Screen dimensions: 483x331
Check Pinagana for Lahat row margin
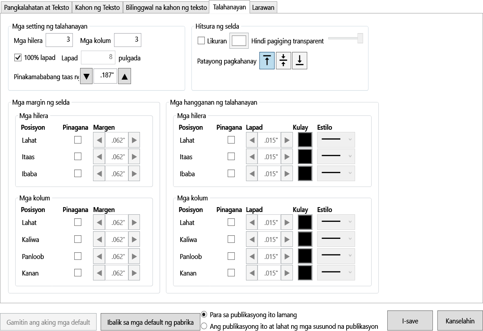(78, 140)
